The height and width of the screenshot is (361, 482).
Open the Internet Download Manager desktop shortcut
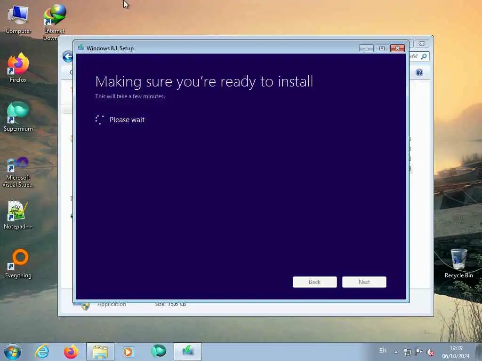pyautogui.click(x=55, y=22)
